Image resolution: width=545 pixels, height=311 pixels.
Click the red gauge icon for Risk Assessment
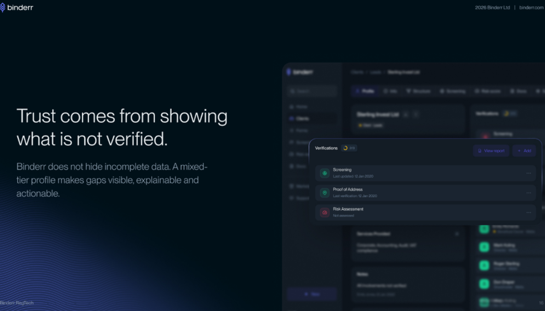(x=325, y=213)
